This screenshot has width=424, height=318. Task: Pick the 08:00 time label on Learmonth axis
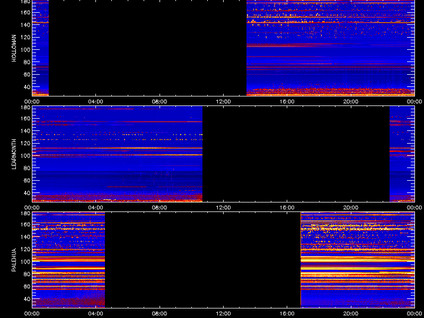pyautogui.click(x=160, y=208)
